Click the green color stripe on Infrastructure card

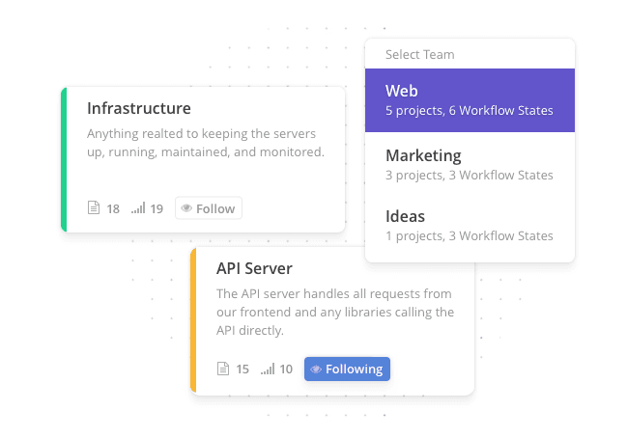click(x=64, y=159)
